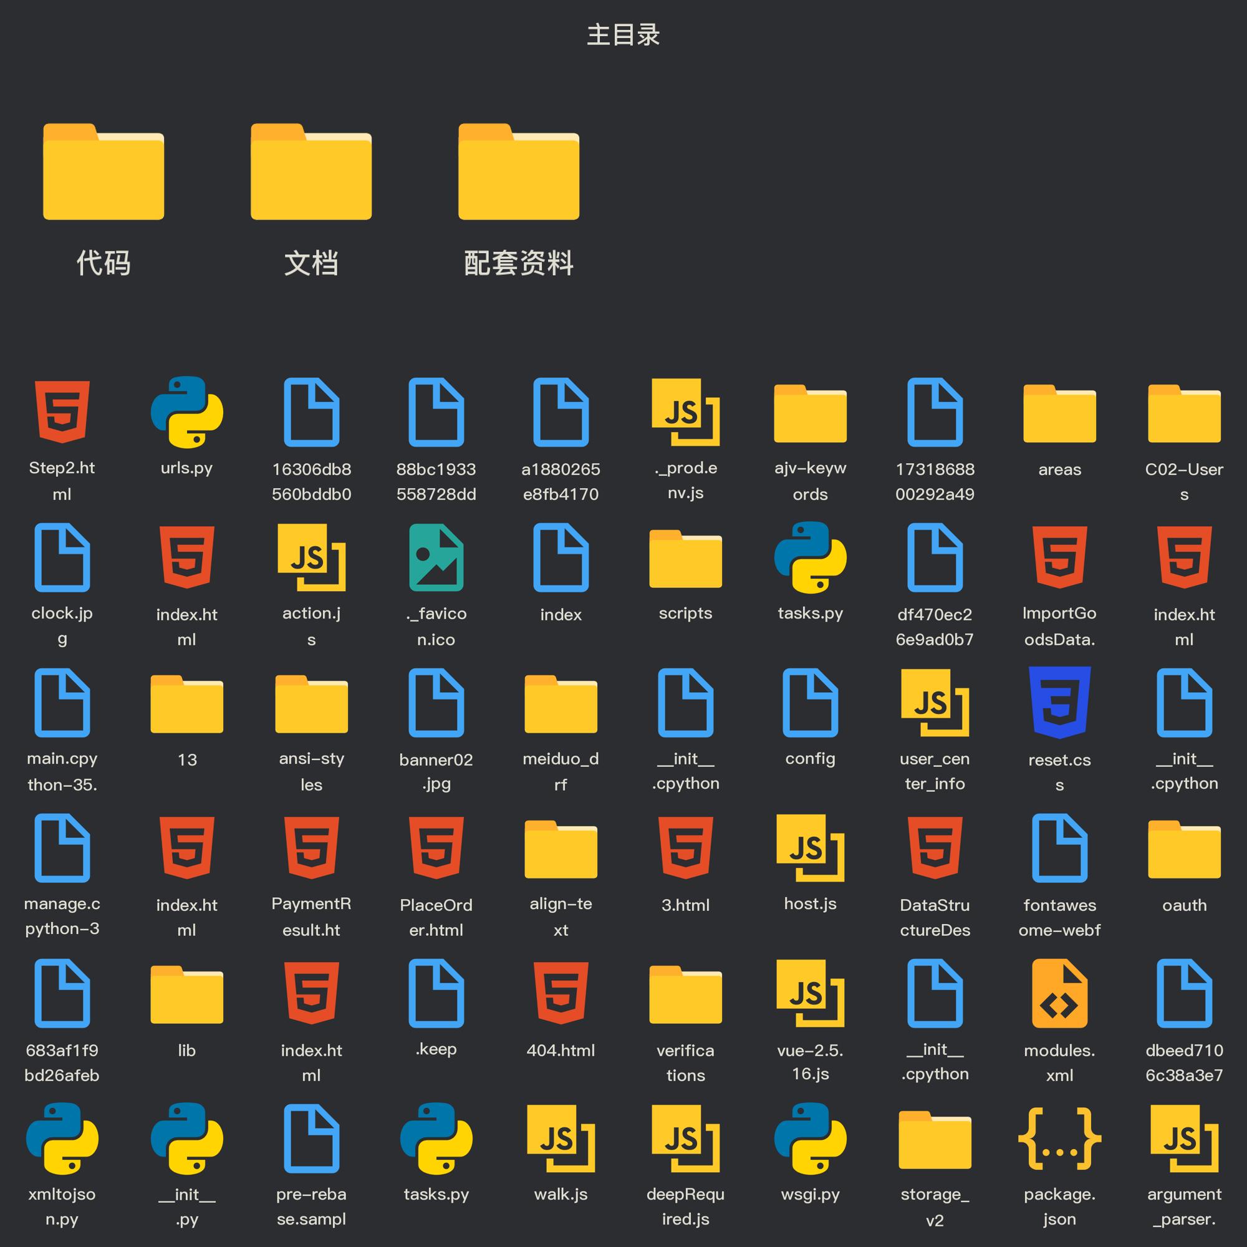Open the lib folder
The width and height of the screenshot is (1247, 1247).
pyautogui.click(x=187, y=994)
